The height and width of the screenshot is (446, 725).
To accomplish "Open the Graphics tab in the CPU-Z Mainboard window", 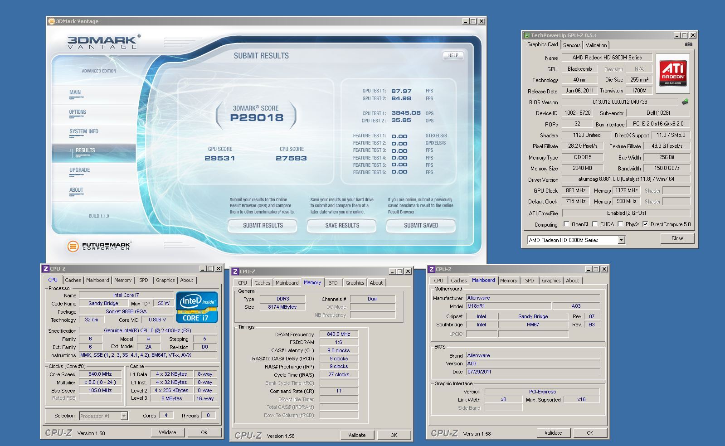I will tap(551, 281).
